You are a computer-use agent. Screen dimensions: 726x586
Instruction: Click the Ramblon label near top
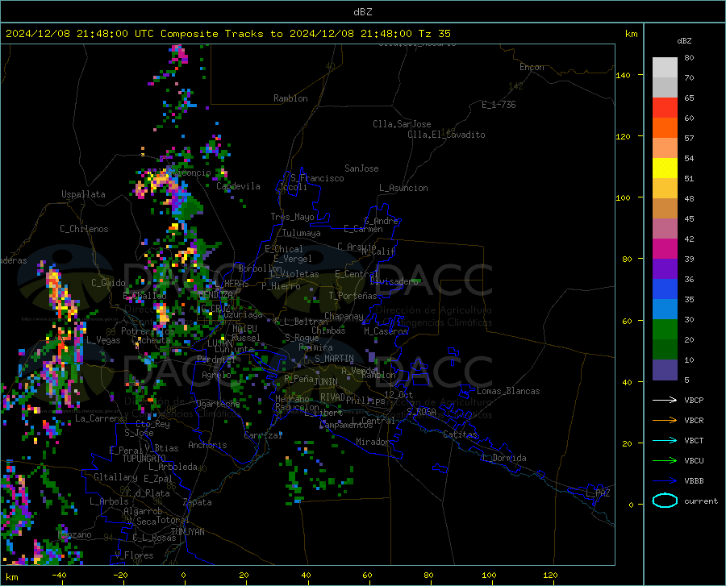coord(290,98)
